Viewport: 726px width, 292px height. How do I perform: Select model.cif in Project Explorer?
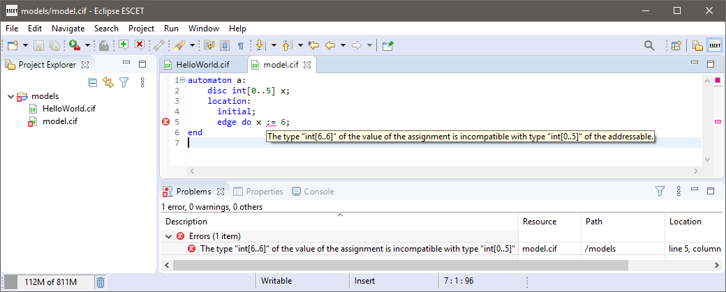59,121
